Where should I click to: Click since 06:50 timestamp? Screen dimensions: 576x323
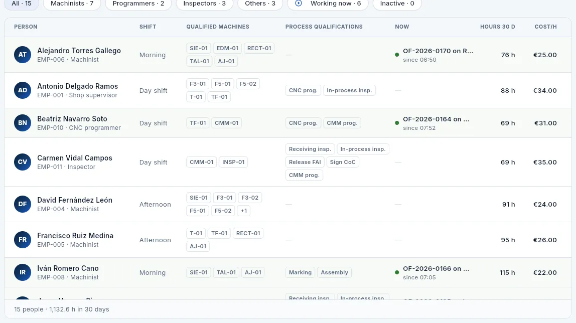click(419, 60)
